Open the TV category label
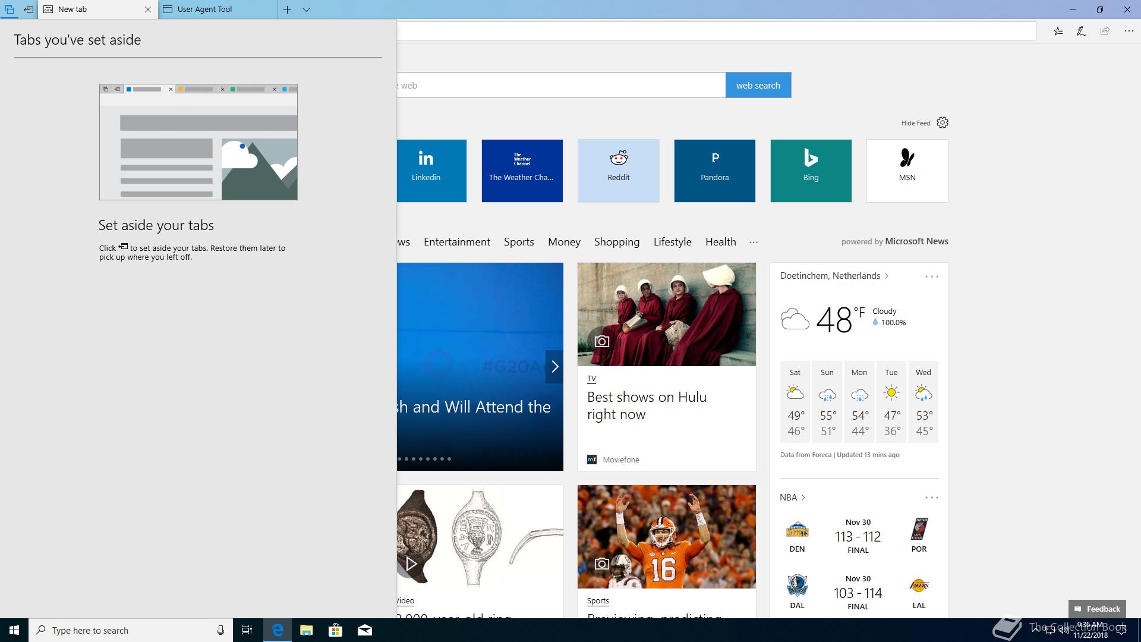 pos(591,379)
